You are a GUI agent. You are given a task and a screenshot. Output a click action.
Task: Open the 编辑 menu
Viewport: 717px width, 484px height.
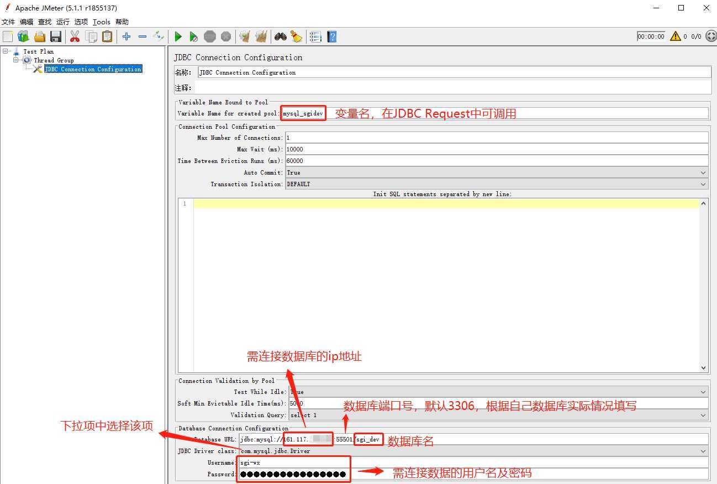(27, 22)
